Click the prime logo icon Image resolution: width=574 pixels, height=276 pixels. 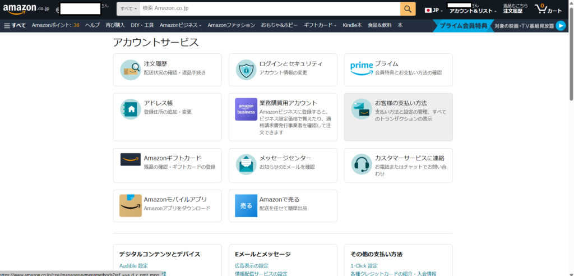pos(362,68)
